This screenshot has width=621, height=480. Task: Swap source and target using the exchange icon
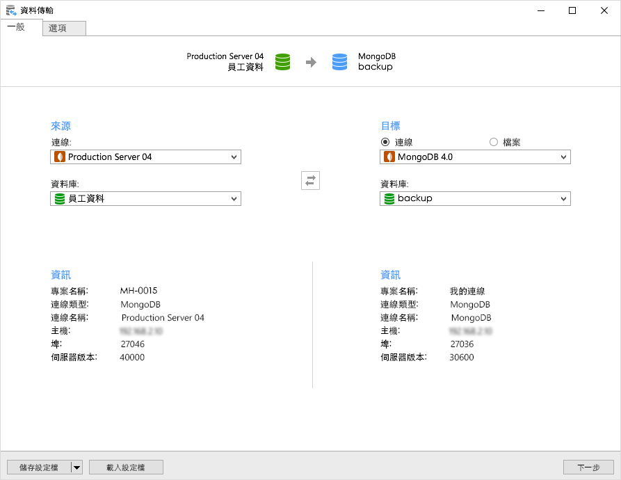click(x=310, y=180)
